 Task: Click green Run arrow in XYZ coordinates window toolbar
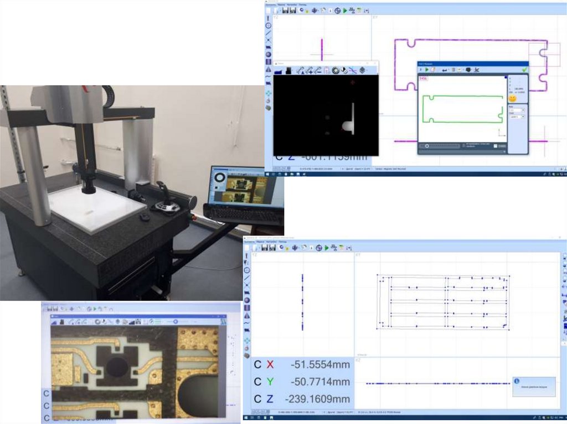point(327,248)
